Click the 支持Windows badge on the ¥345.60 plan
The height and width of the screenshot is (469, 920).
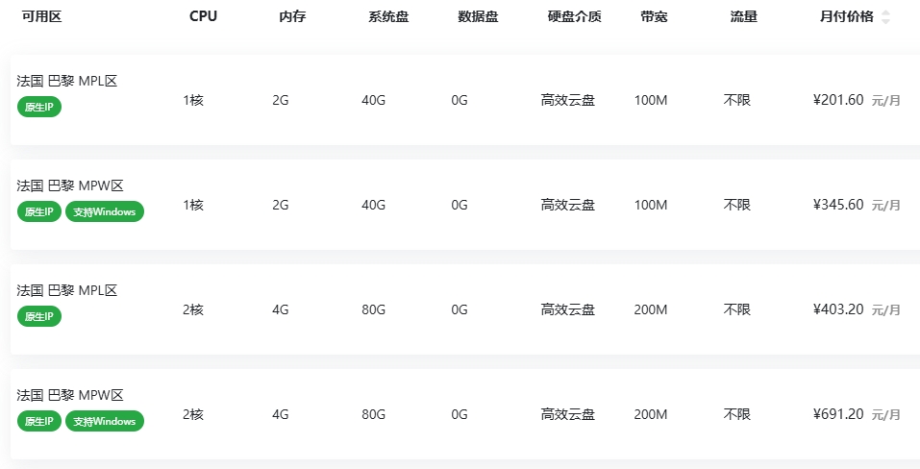point(105,211)
